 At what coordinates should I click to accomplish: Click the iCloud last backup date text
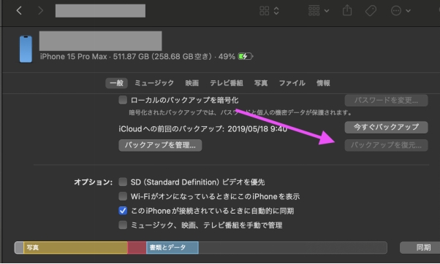click(x=203, y=129)
